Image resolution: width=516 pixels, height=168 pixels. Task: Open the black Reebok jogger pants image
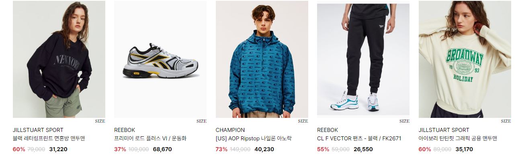tap(363, 59)
